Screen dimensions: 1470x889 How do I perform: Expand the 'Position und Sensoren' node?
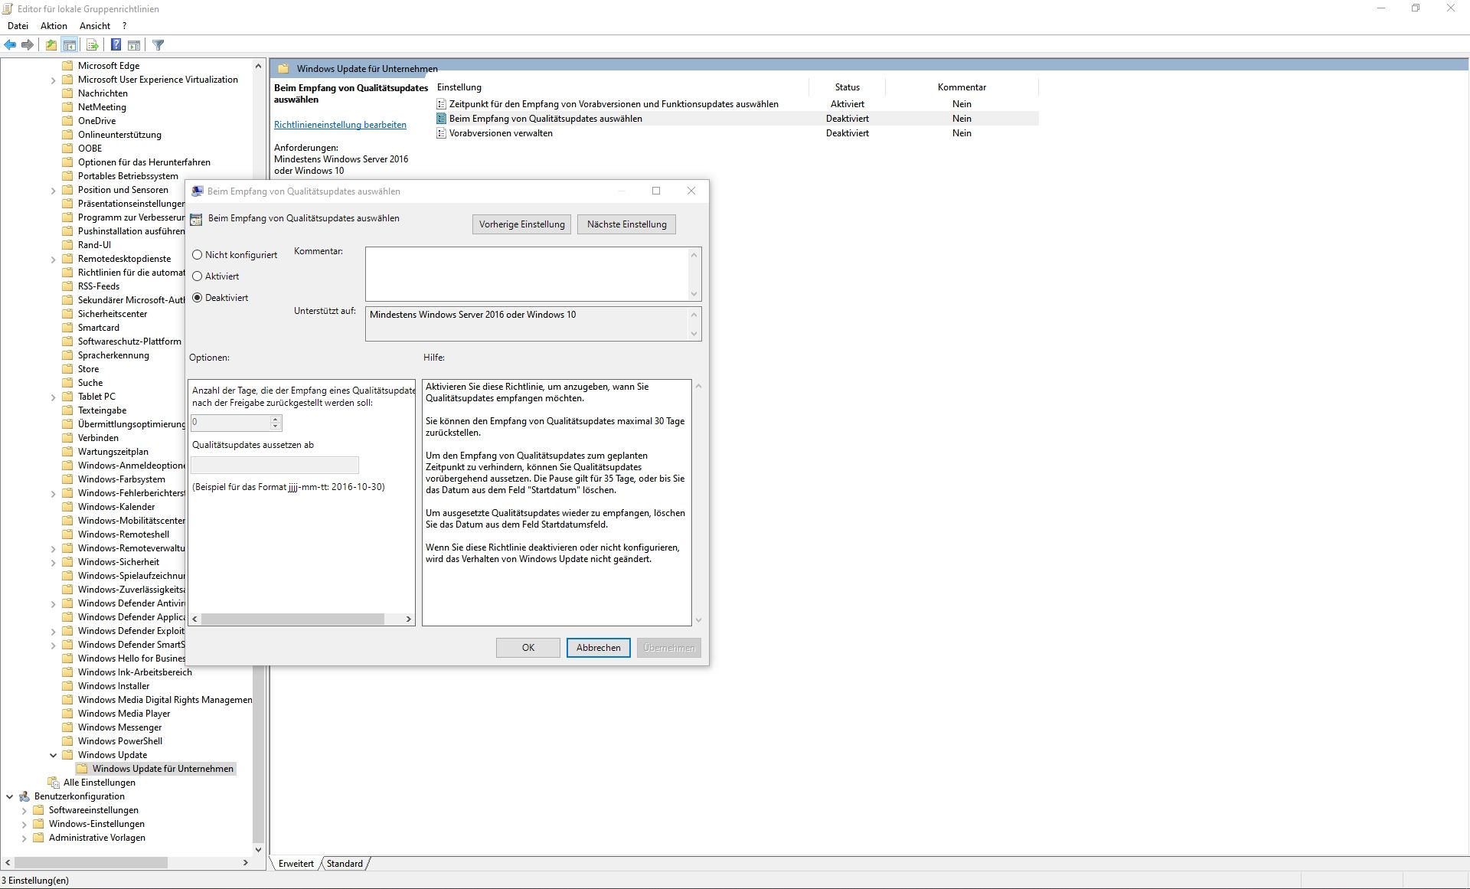click(x=53, y=191)
